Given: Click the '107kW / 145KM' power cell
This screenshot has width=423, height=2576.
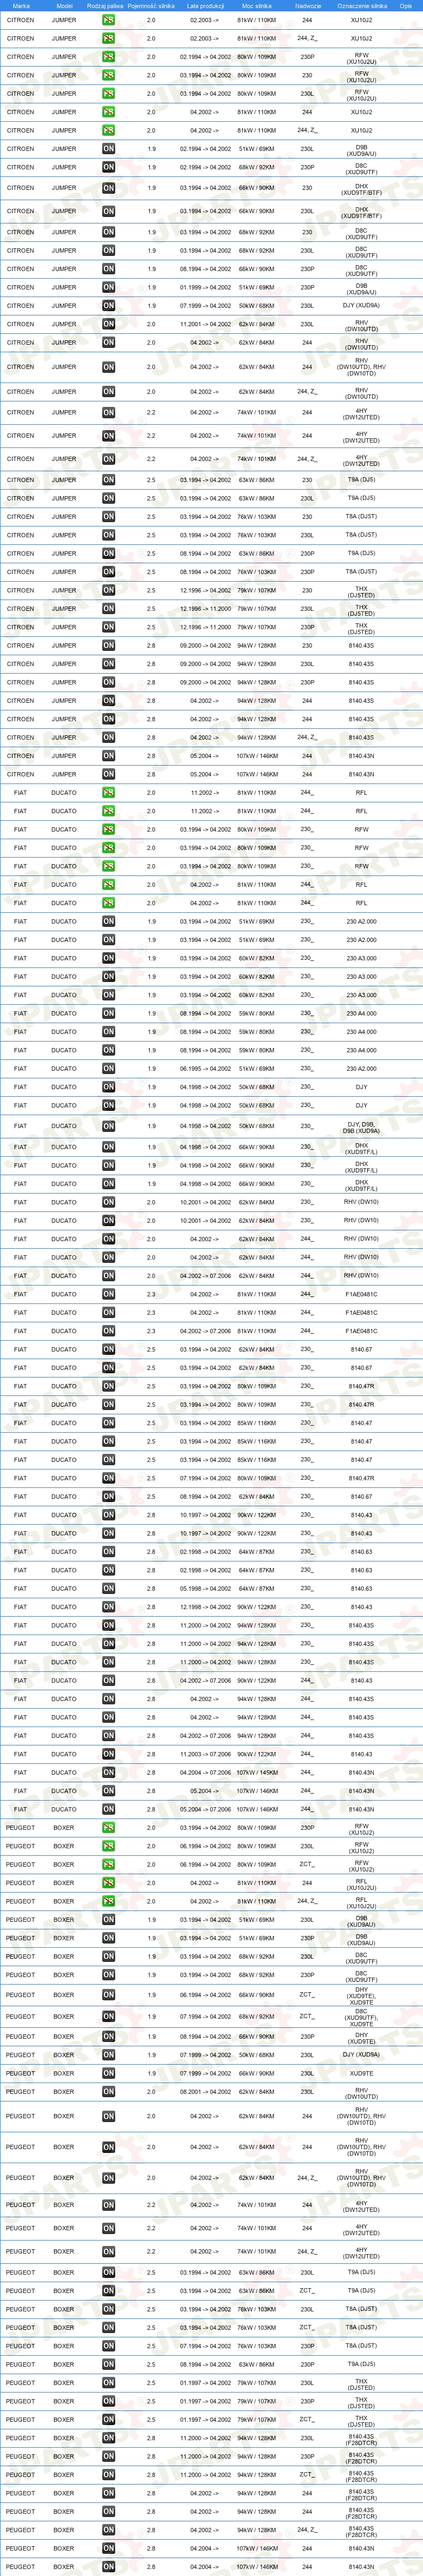Looking at the screenshot, I should click(257, 1772).
